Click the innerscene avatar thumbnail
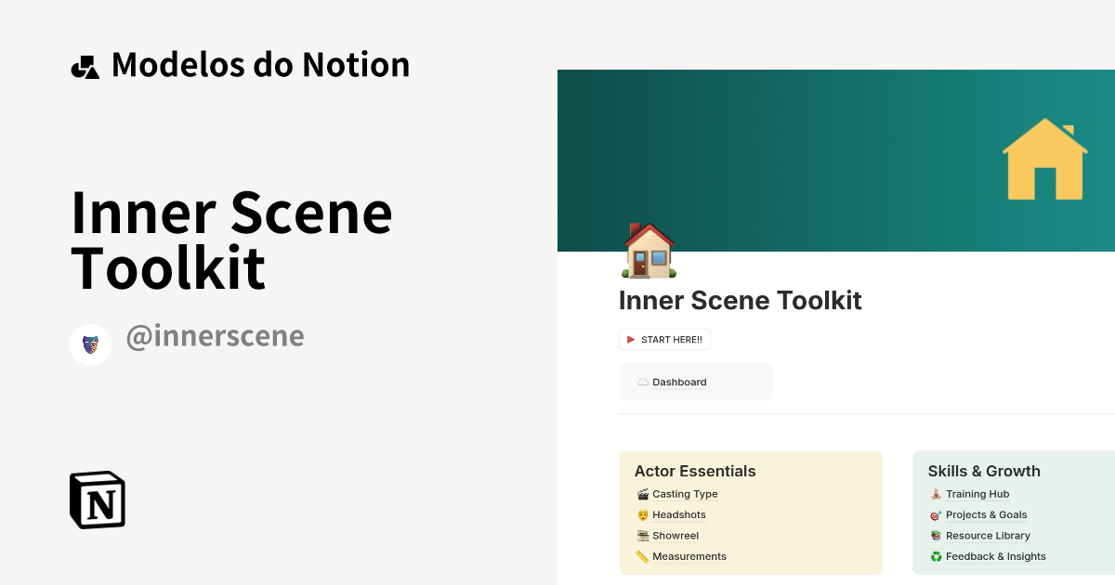Screen dimensions: 1115x585 point(90,344)
